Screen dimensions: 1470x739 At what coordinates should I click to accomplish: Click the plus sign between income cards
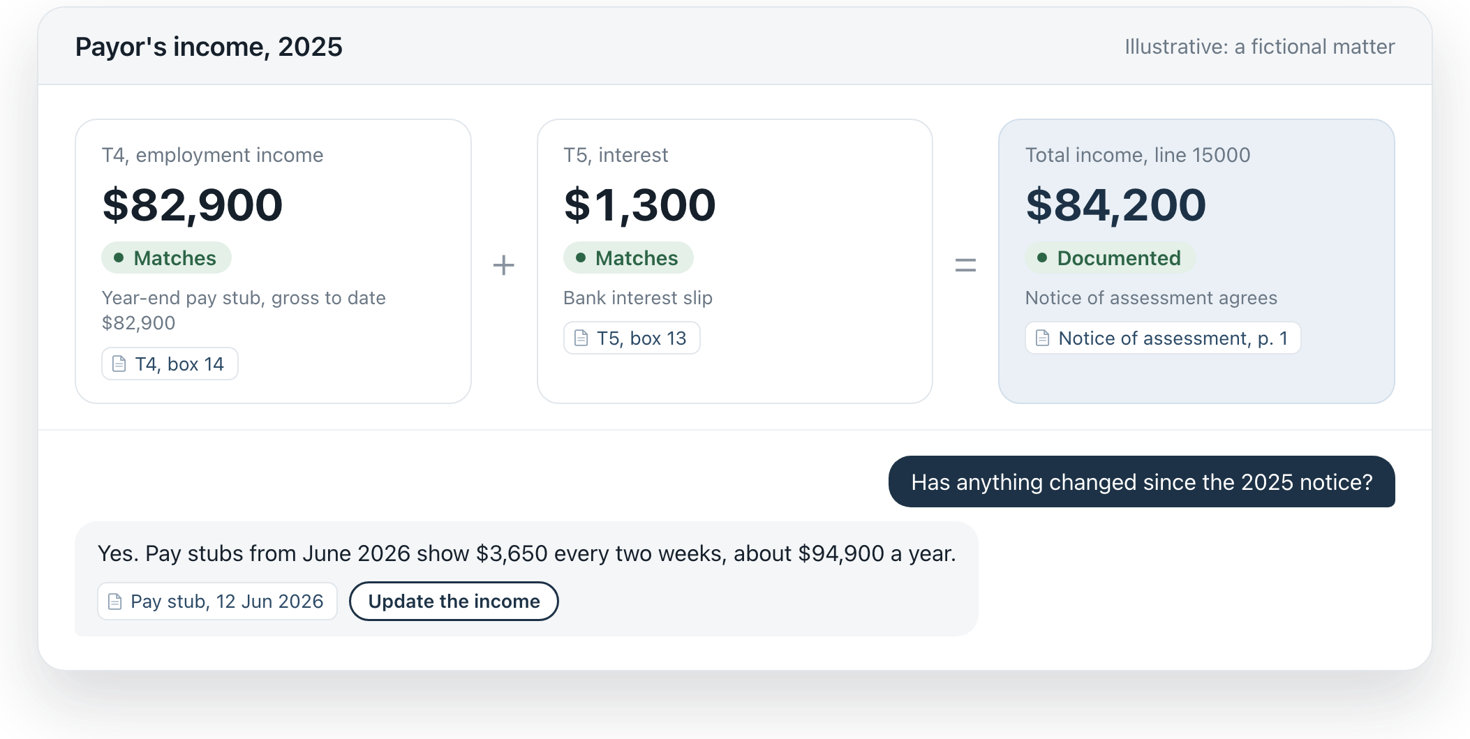[x=503, y=264]
